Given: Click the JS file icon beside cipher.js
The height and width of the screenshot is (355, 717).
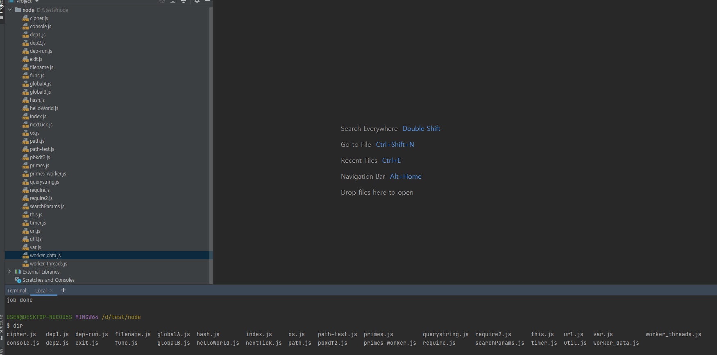Looking at the screenshot, I should [25, 18].
